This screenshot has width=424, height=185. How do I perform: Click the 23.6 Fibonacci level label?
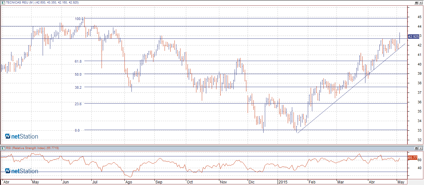78,104
